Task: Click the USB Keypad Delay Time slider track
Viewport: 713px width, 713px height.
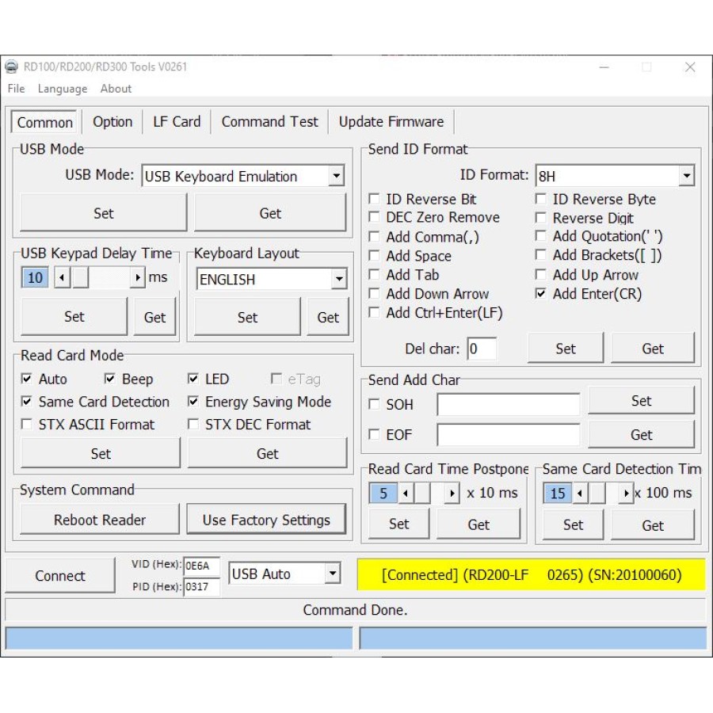Action: [108, 278]
